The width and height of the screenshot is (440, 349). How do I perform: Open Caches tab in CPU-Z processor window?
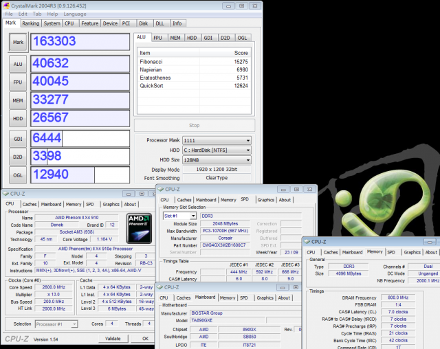tap(30, 204)
